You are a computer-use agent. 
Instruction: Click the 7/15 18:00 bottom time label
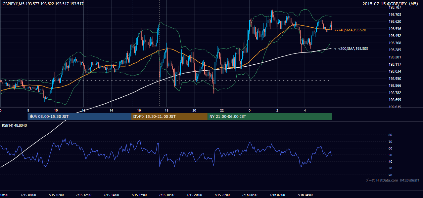(x=166, y=195)
